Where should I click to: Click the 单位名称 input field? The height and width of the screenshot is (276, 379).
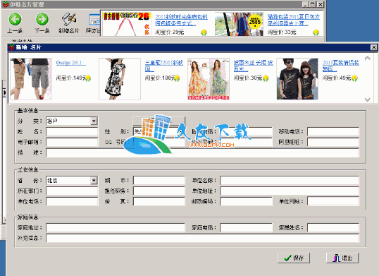pos(290,181)
